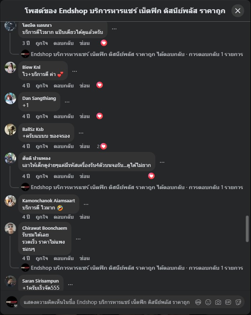Screen dimensions: 251x315
Task: Switch commenting identity via profile avatar arrow
Action: (x=15, y=306)
